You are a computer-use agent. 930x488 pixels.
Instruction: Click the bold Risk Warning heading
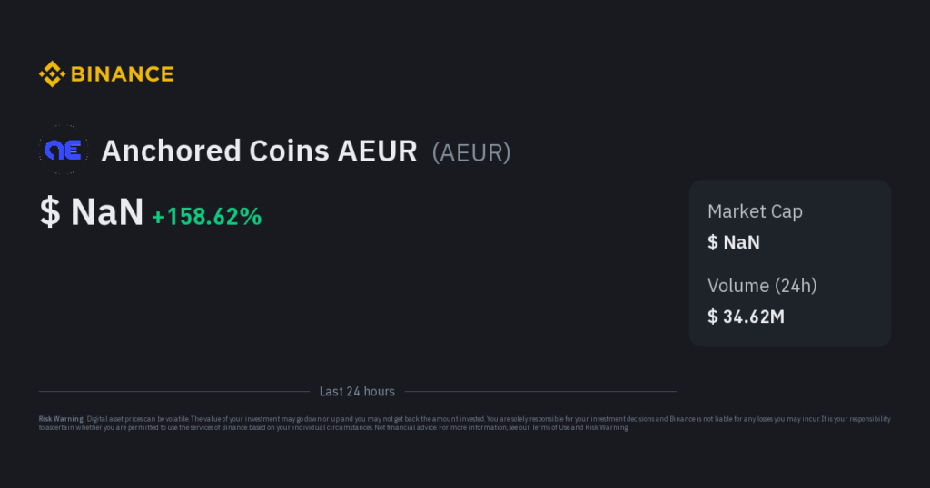click(x=61, y=419)
